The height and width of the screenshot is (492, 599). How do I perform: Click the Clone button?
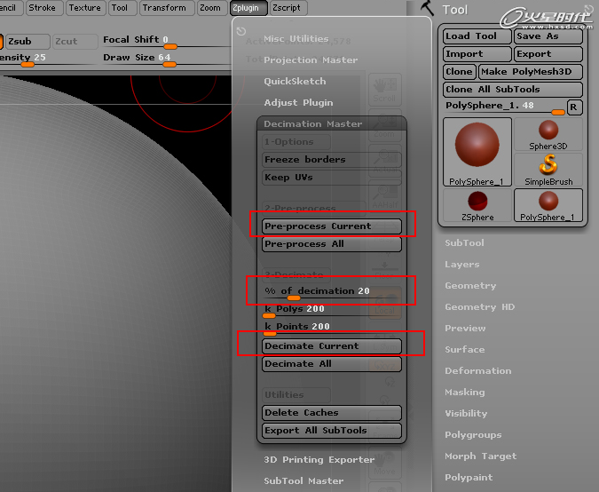(460, 72)
